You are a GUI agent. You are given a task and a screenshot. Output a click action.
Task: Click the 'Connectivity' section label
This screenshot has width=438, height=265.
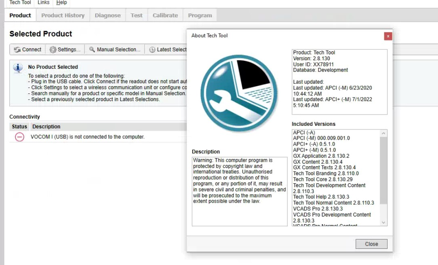25,117
